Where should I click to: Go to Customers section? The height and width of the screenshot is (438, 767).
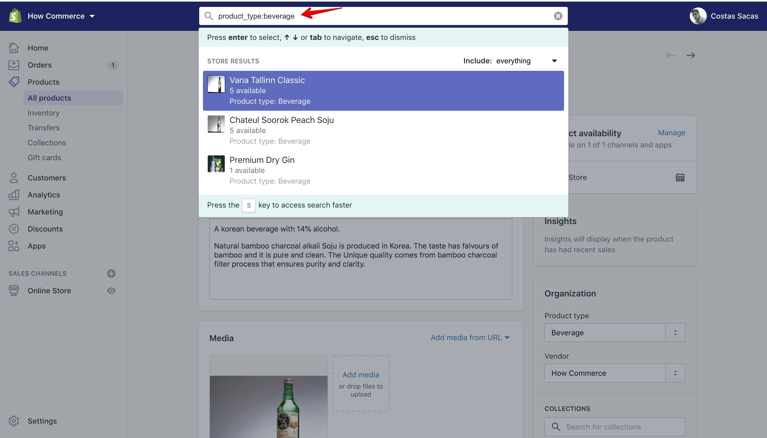(47, 178)
